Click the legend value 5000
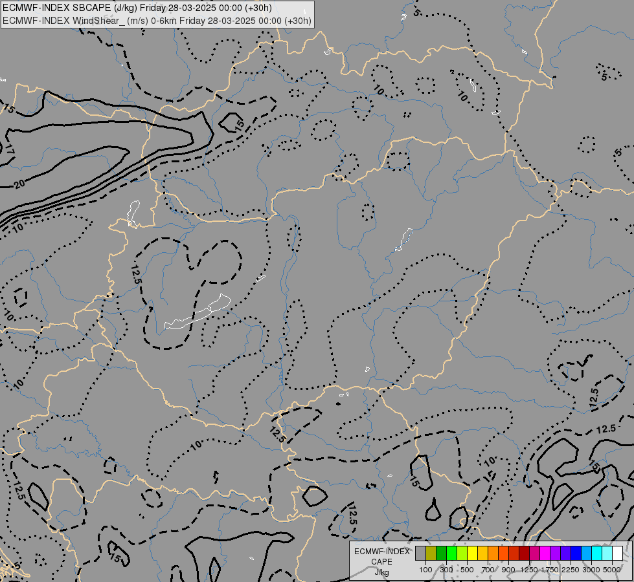This screenshot has width=634, height=582. (x=612, y=570)
